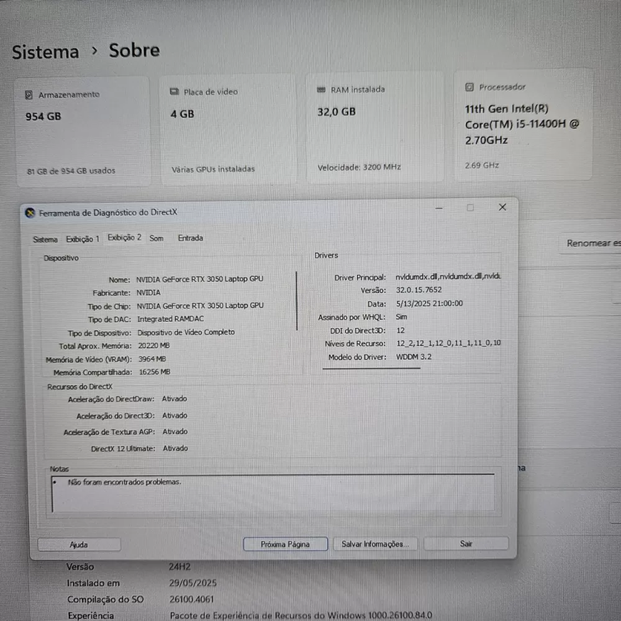
Task: Switch to the Sistema tab in DirectX dialog
Action: pos(45,239)
